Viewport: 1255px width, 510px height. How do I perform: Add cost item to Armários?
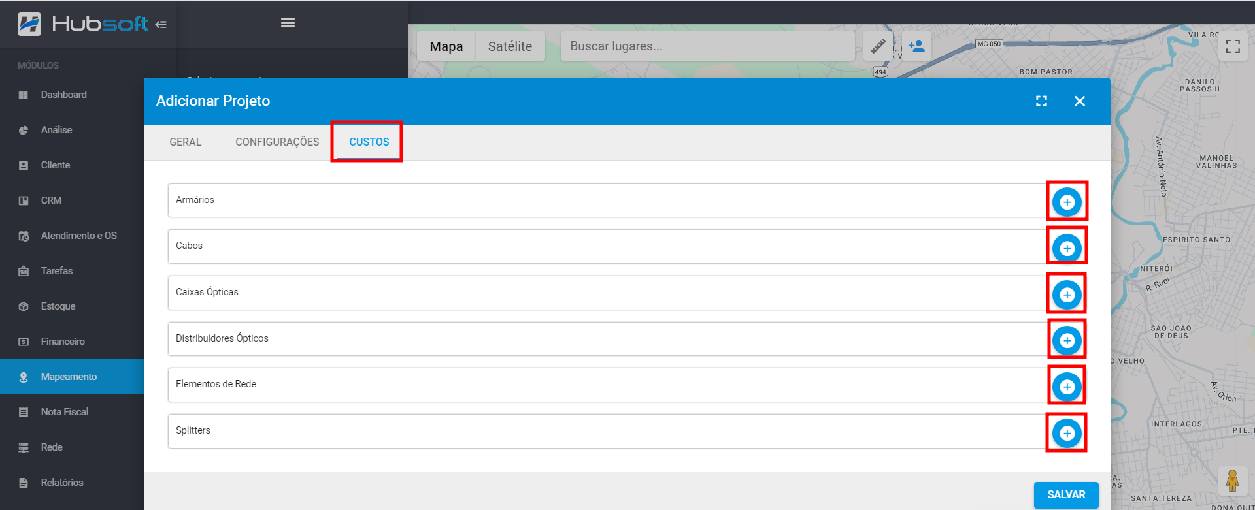click(x=1067, y=202)
